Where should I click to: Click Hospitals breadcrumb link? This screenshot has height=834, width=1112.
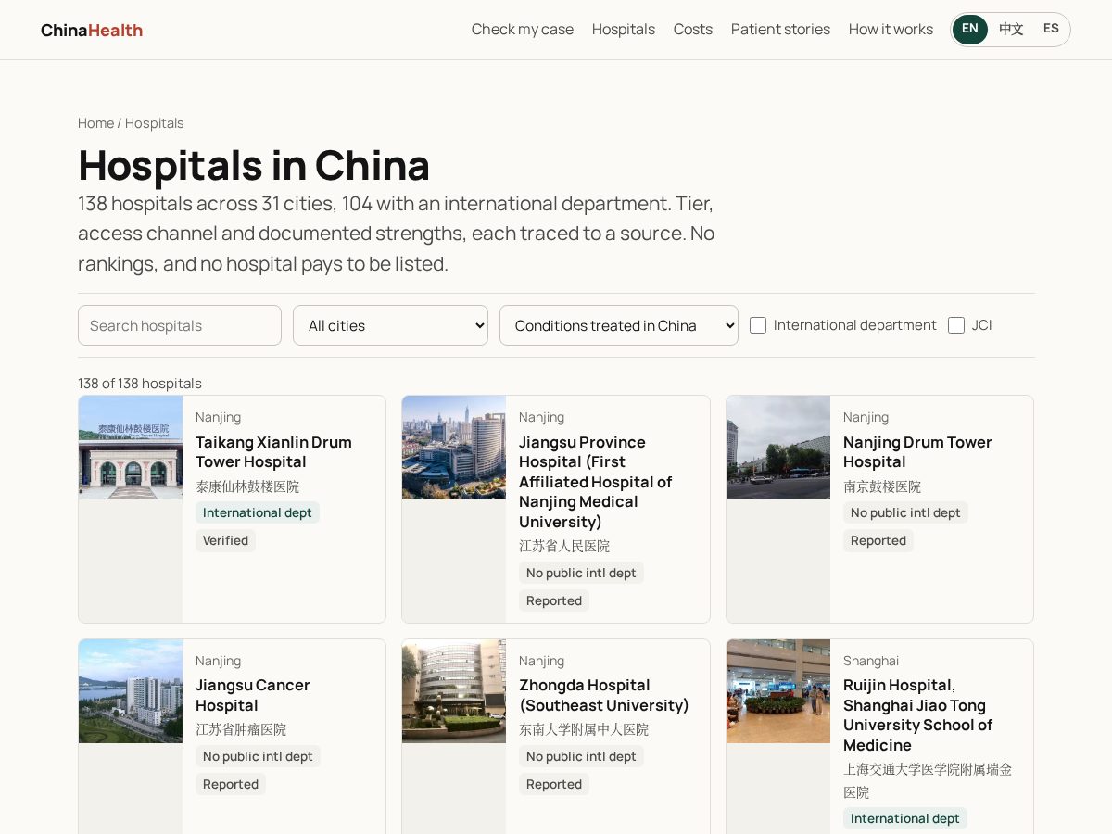[155, 123]
